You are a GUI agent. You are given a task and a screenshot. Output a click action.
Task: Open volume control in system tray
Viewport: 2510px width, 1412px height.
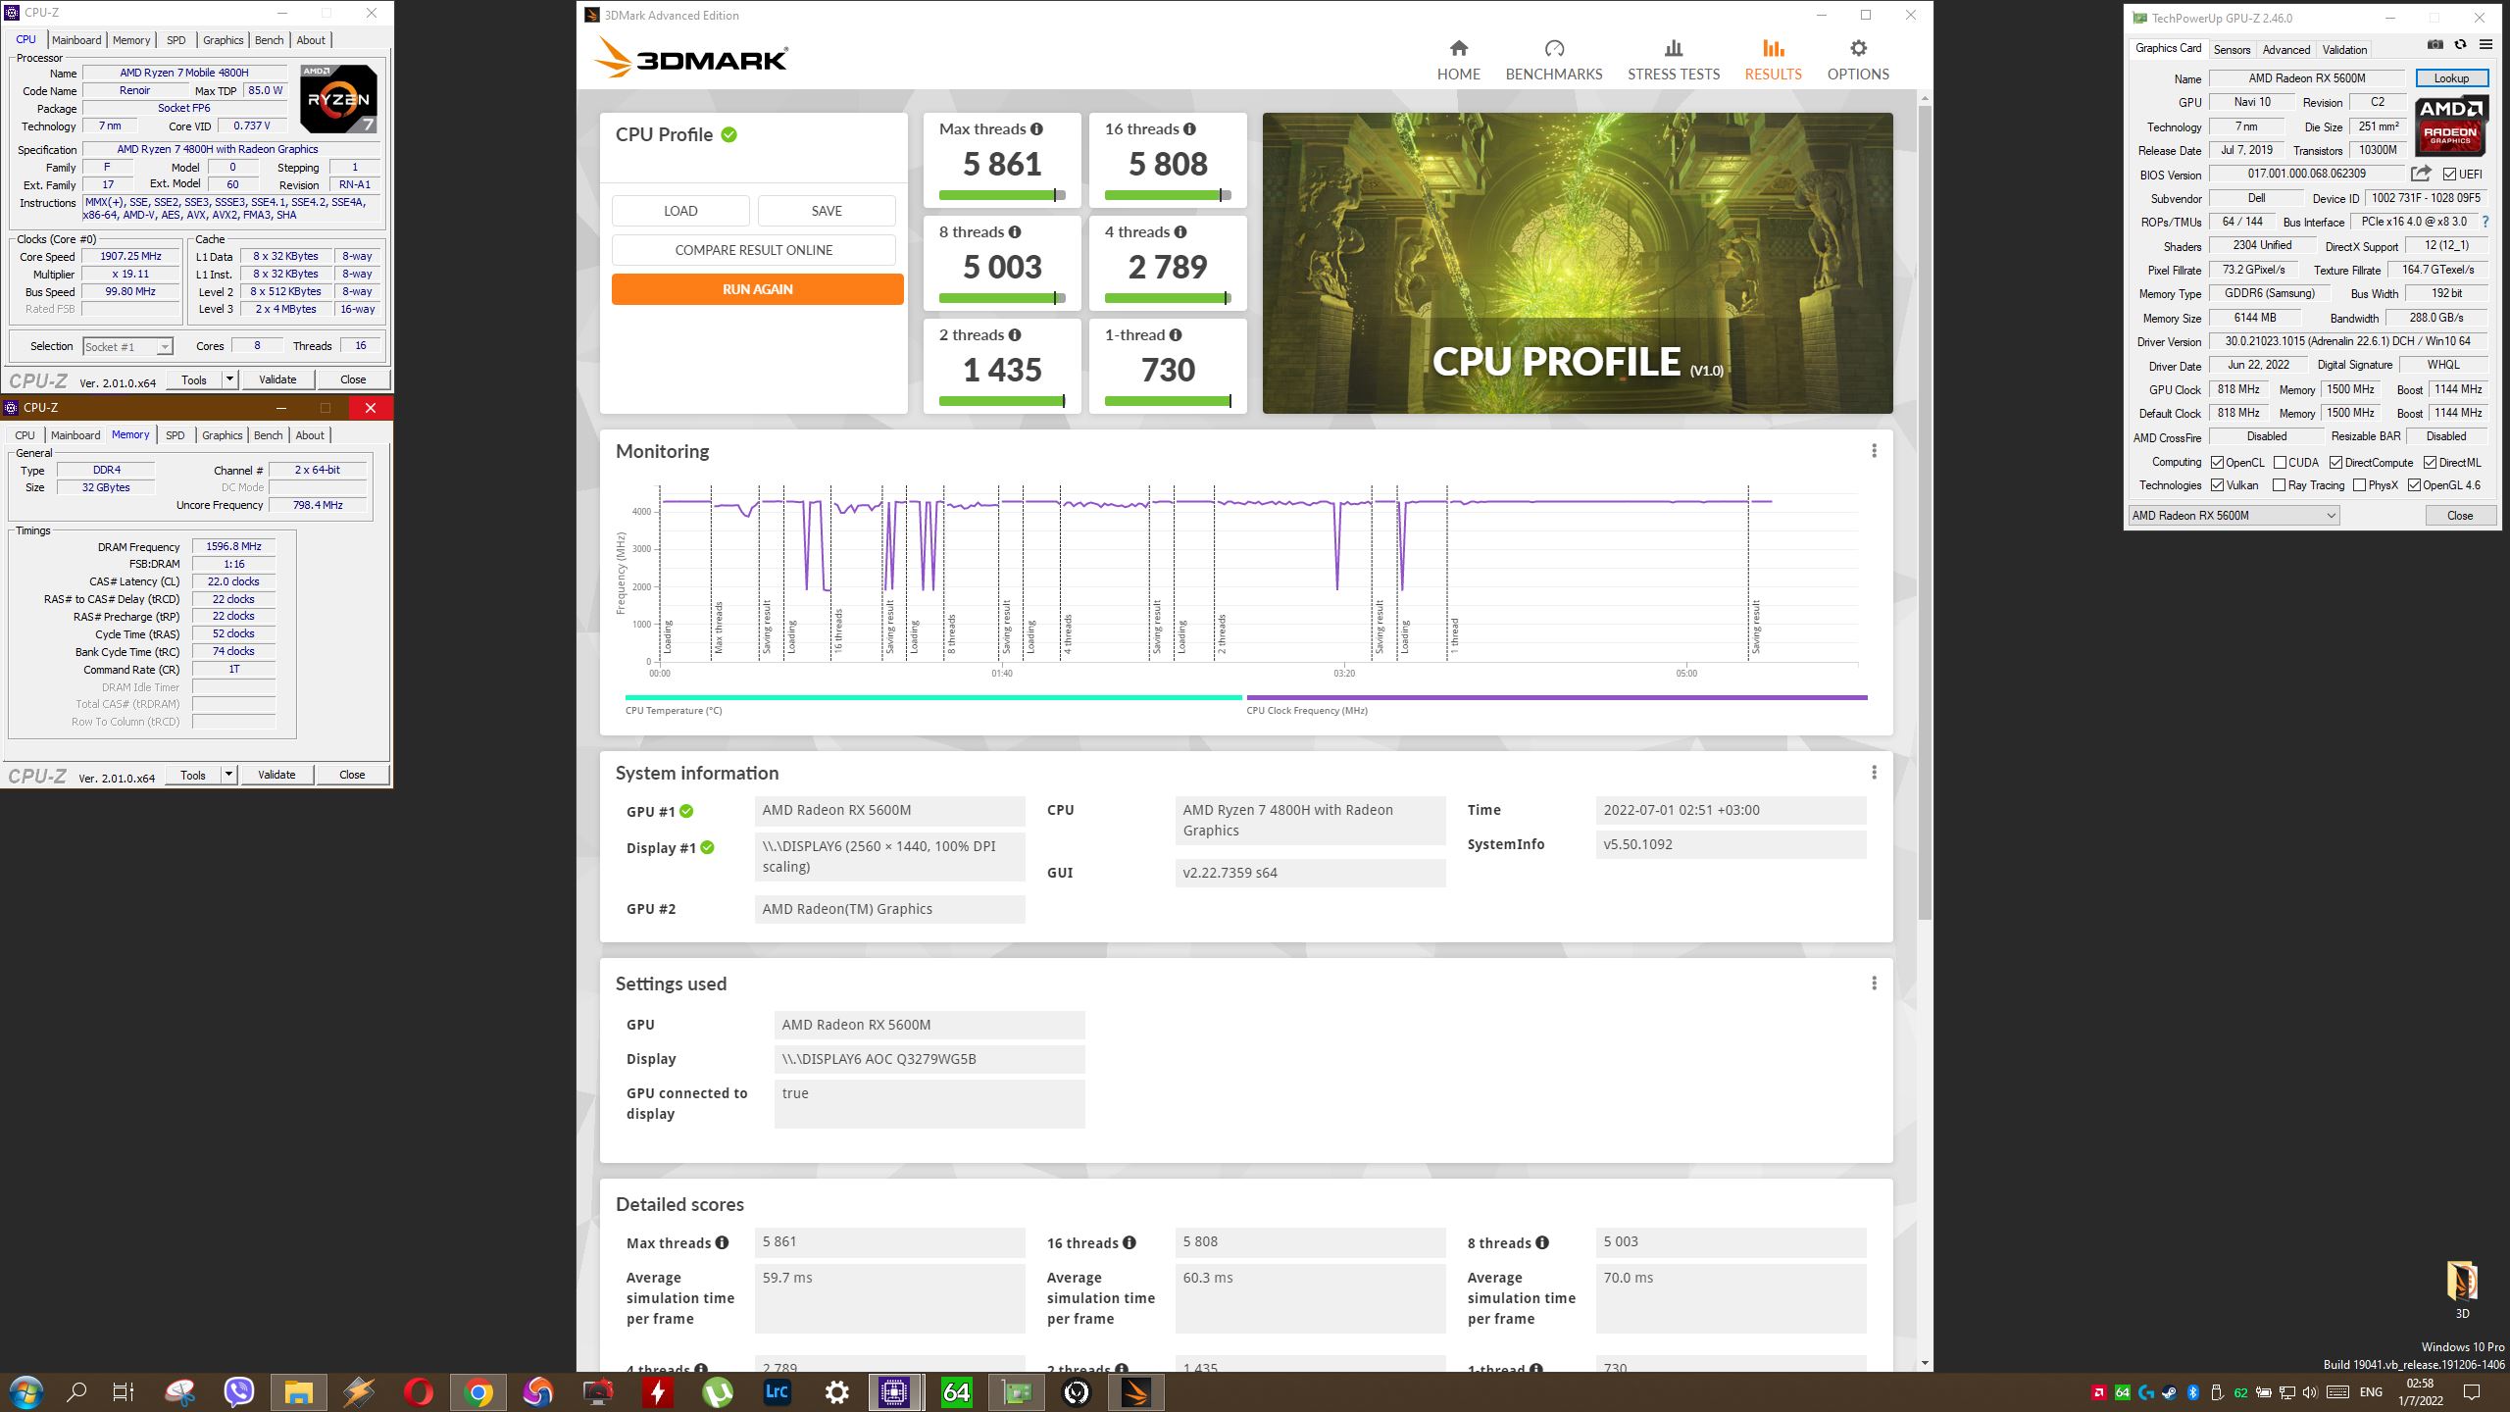[x=2310, y=1392]
